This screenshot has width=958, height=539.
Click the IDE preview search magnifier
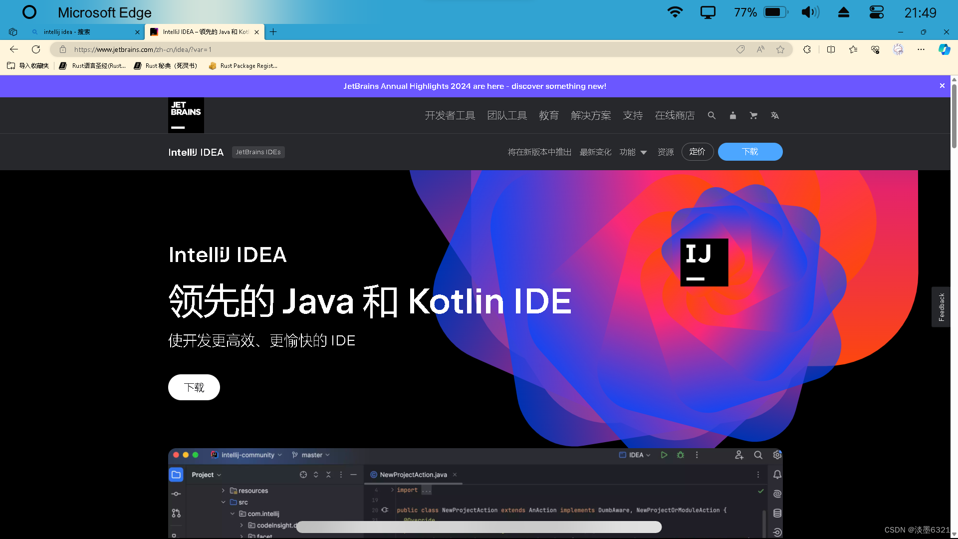(758, 455)
